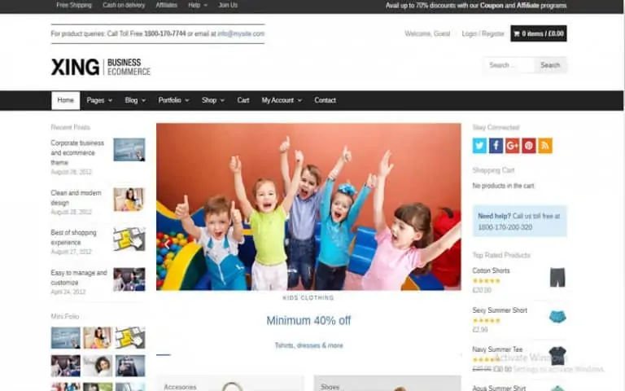Open the 'Best of shopping experience' post thumbnail
Viewport: 625px width, 391px height.
[x=129, y=239]
